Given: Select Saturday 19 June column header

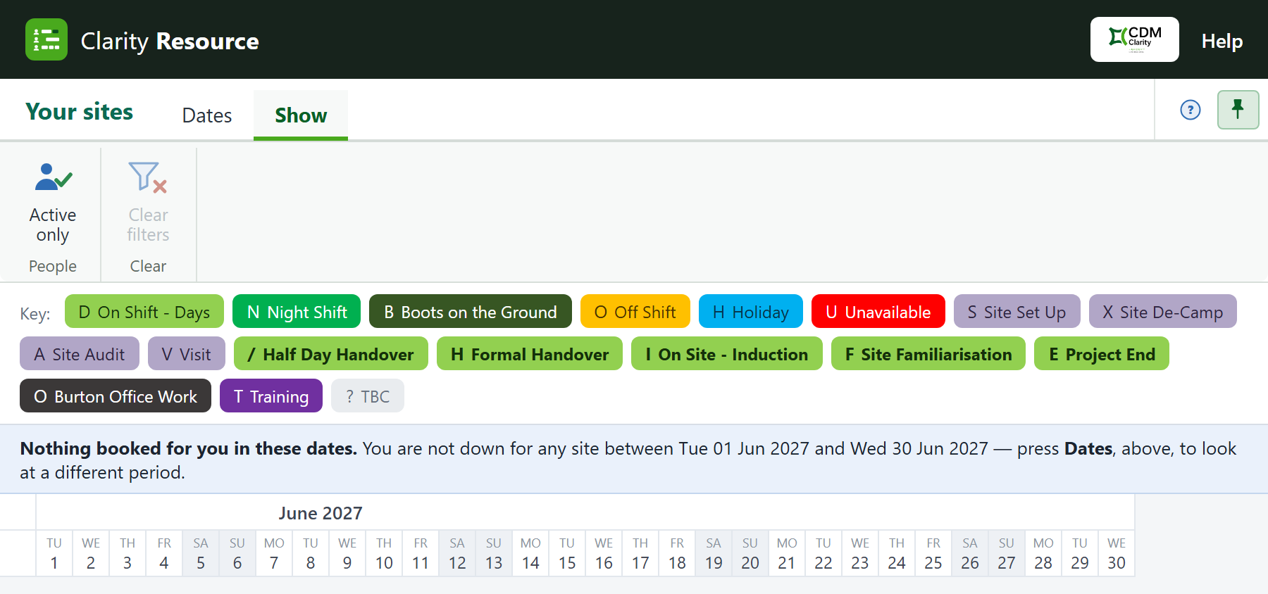Looking at the screenshot, I should 714,553.
